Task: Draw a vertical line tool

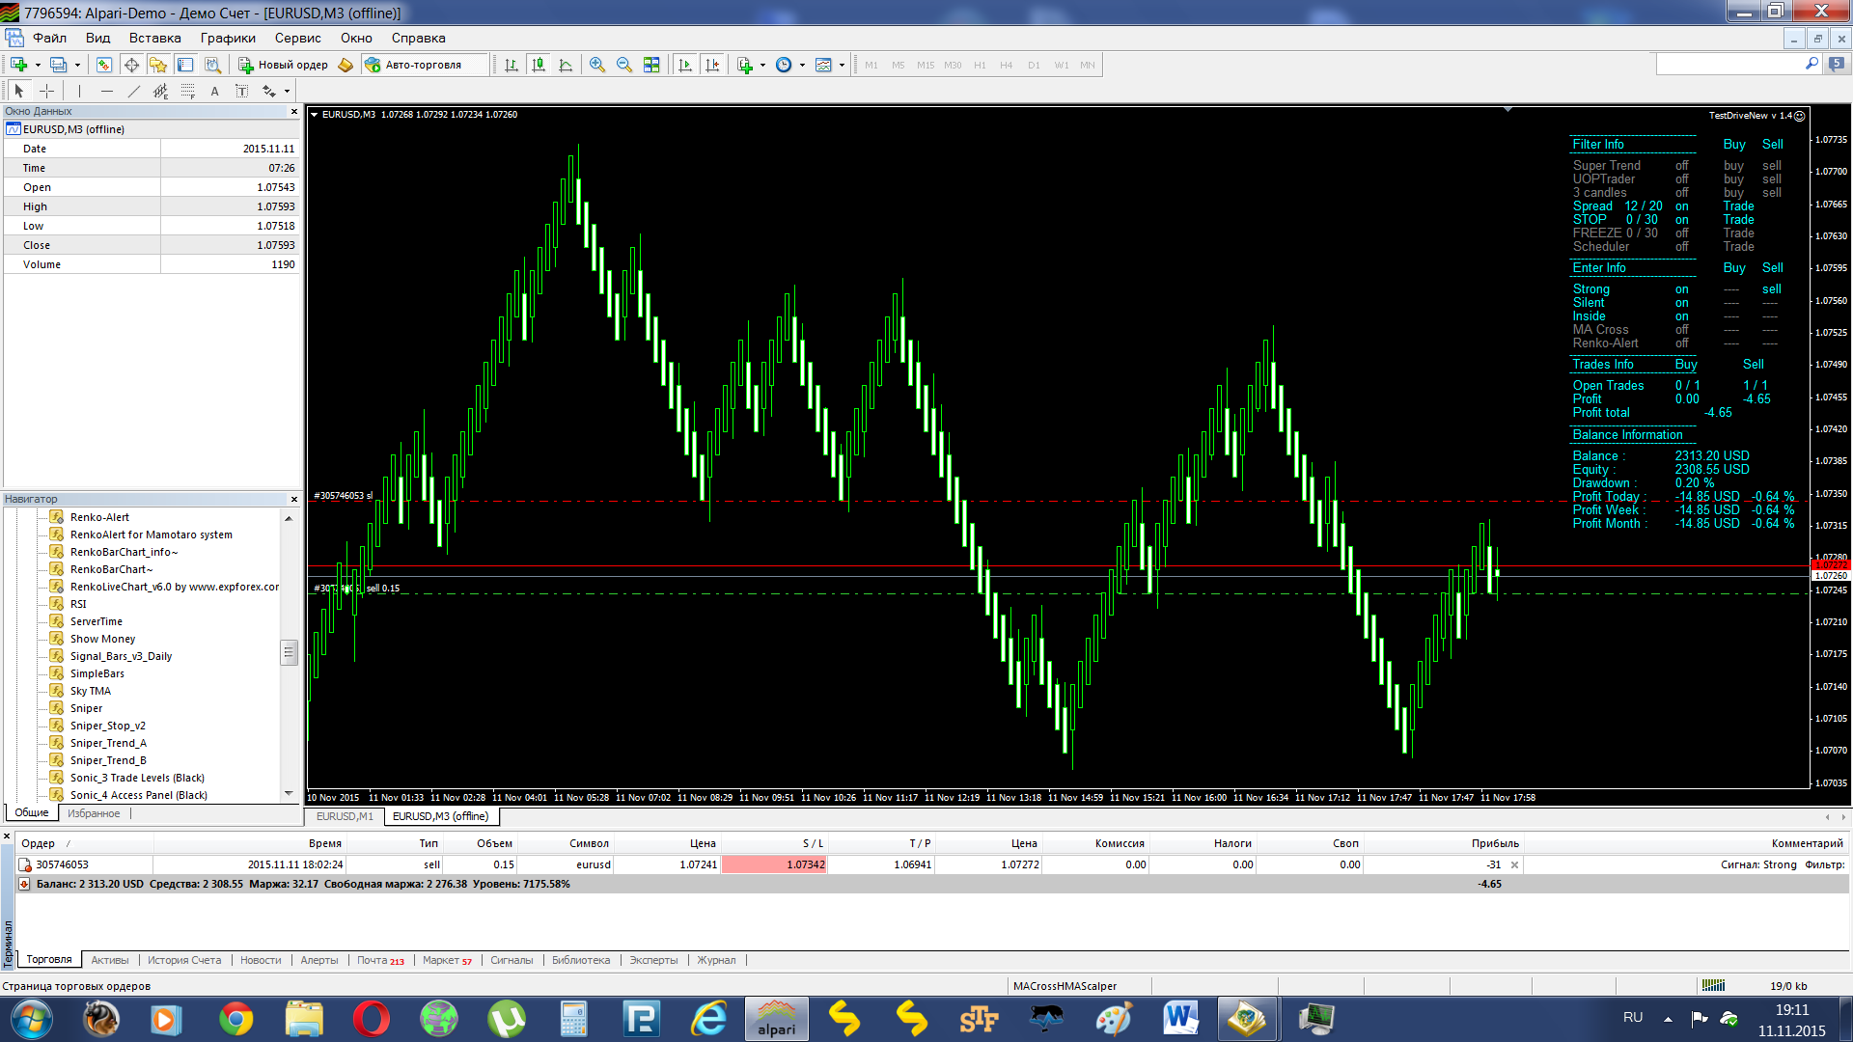Action: click(79, 91)
